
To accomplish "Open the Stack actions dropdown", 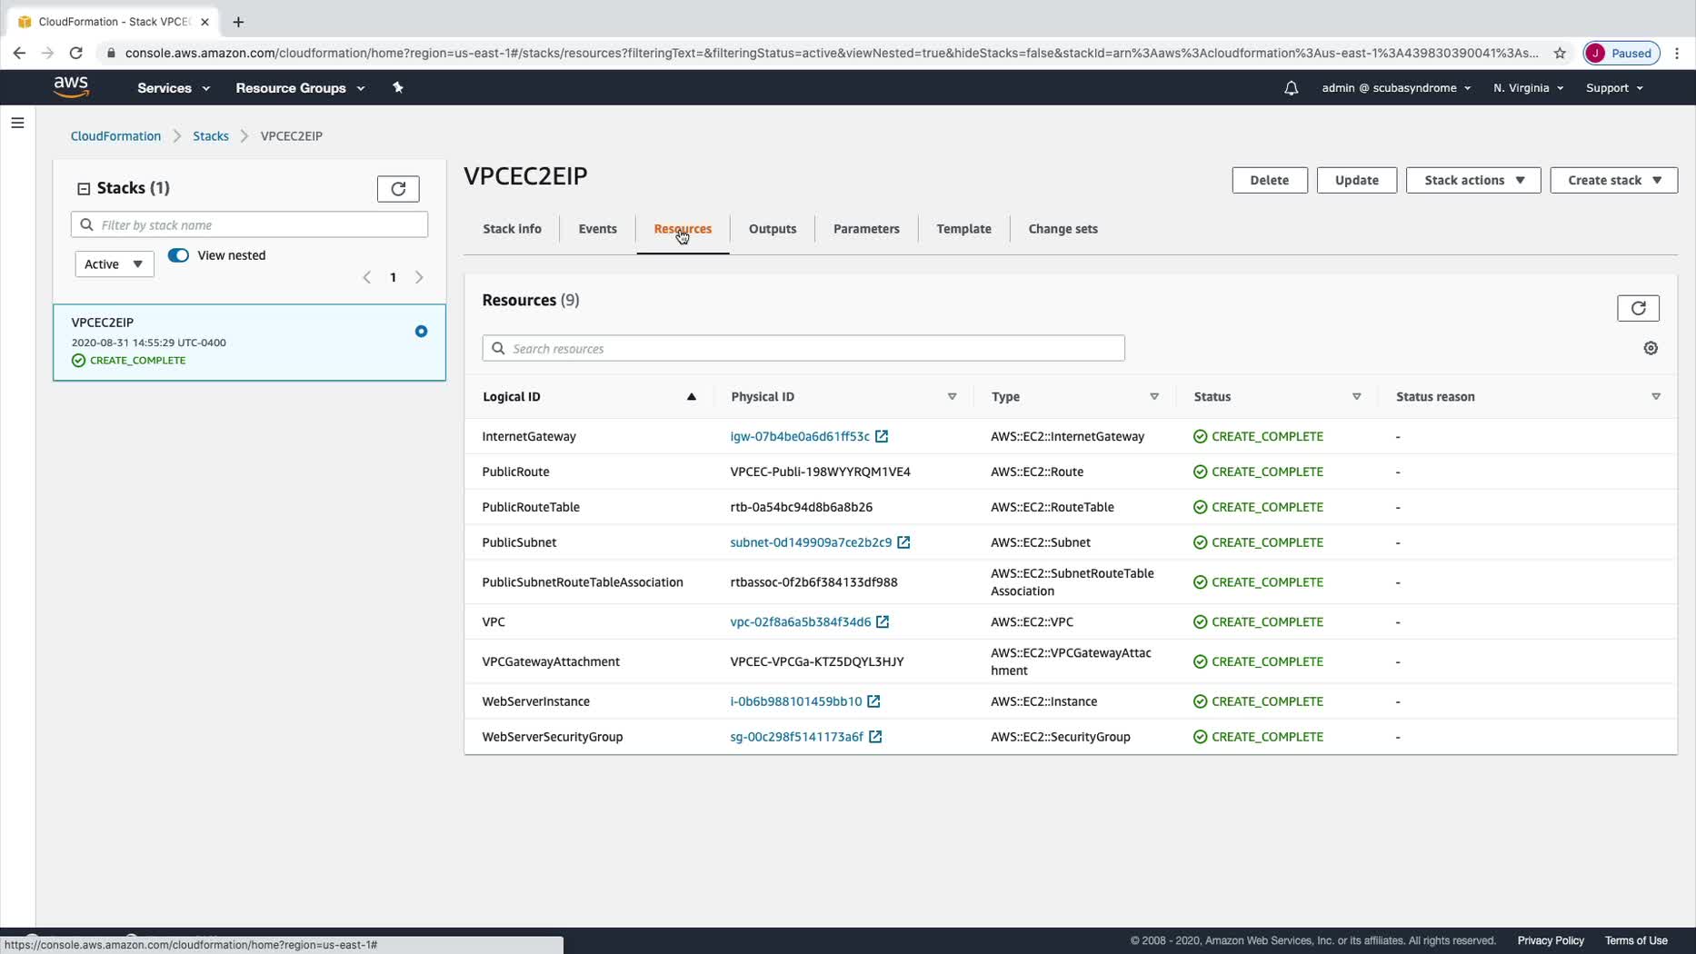I will pyautogui.click(x=1473, y=180).
